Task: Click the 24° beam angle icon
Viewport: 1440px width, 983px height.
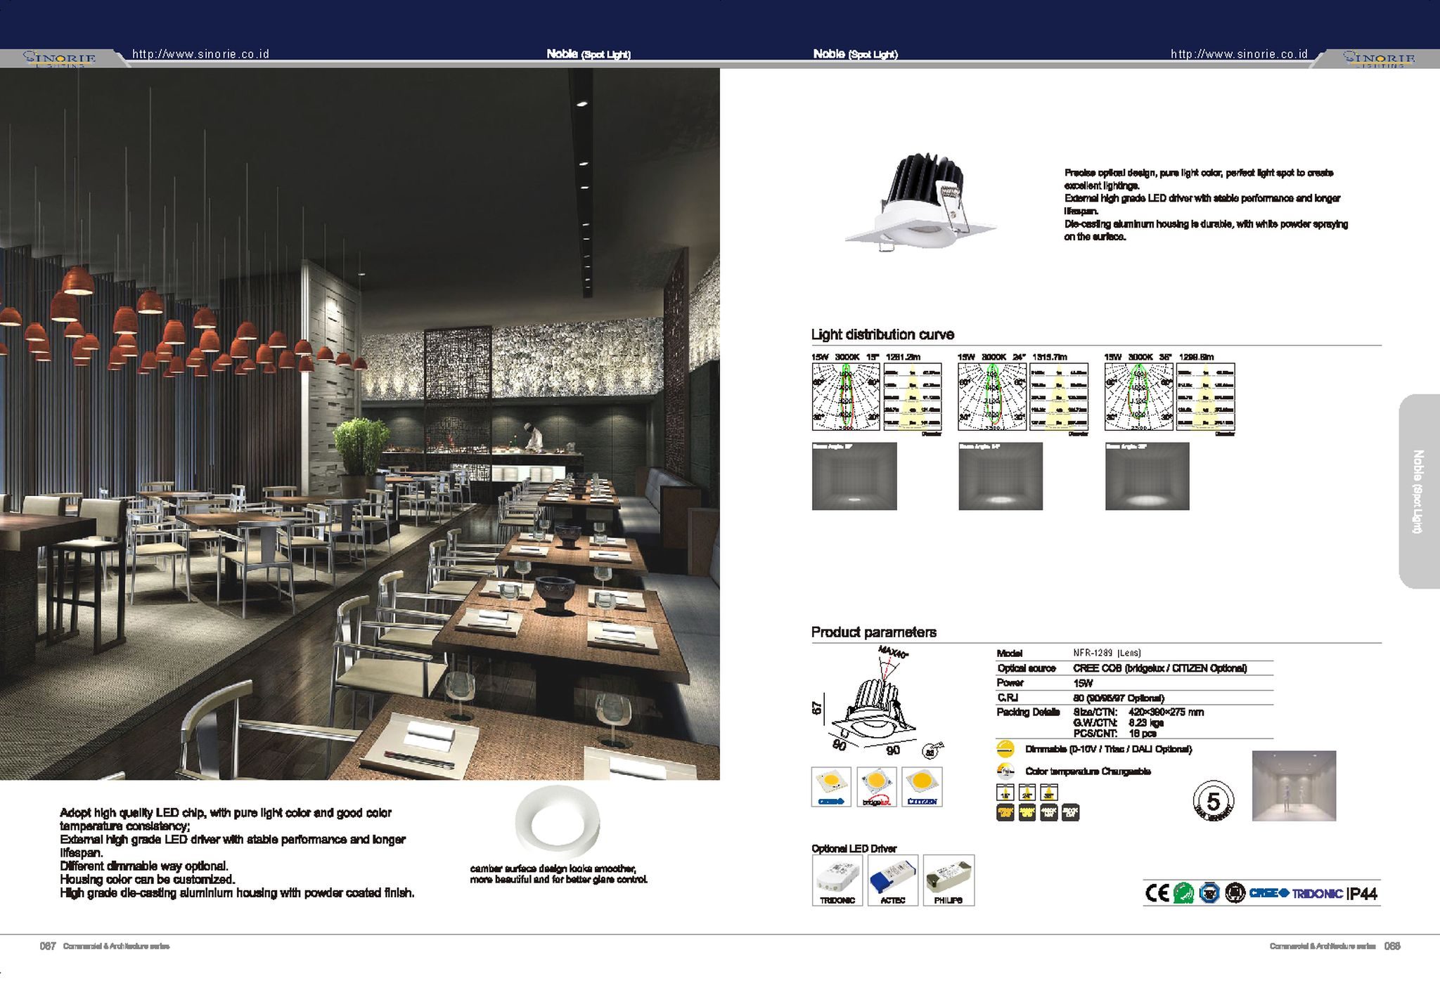Action: click(x=1027, y=793)
